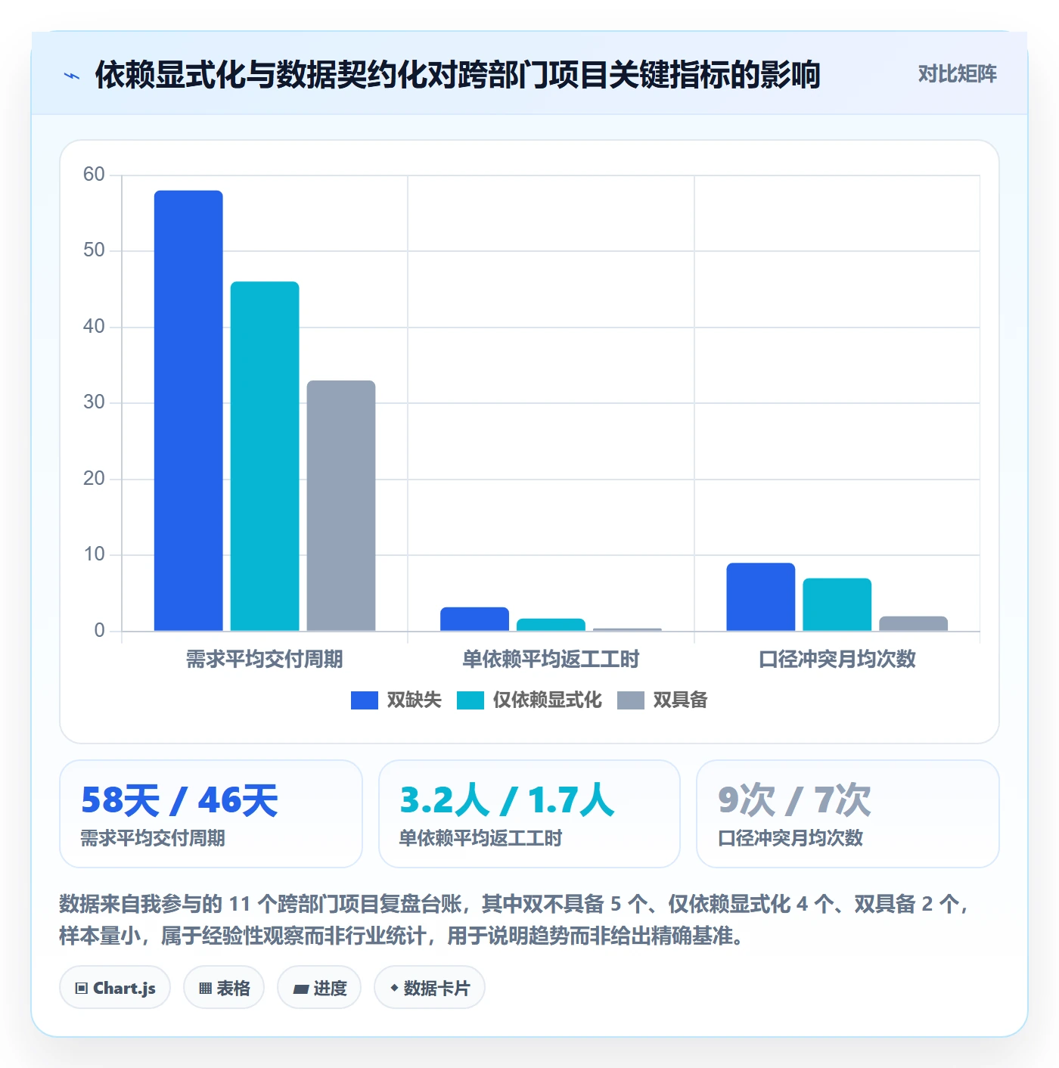Open the 9次 / 7次 stat card
This screenshot has width=1059, height=1068.
(848, 814)
